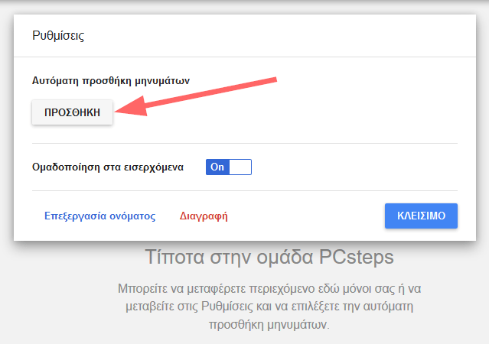Screen dimensions: 489x344
Task: Click the gray strip above the dialog
Action: (245, 8)
